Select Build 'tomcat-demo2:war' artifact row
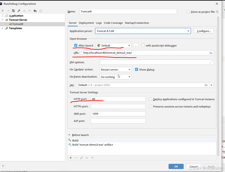225x172 pixels. click(142, 144)
